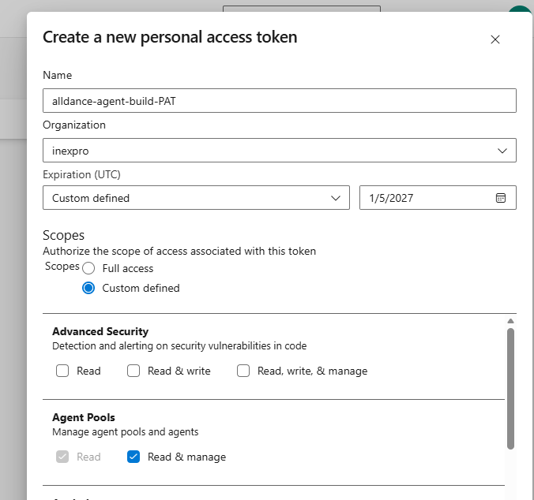
Task: Enable Advanced Security Read checkbox
Action: coord(62,371)
